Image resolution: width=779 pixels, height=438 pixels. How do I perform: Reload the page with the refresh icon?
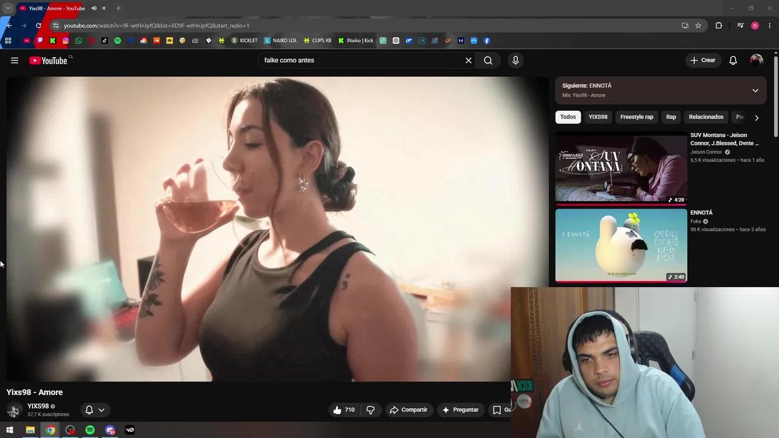pyautogui.click(x=38, y=26)
